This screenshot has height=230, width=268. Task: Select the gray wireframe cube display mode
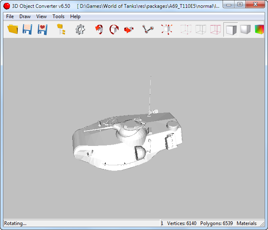tap(201, 29)
